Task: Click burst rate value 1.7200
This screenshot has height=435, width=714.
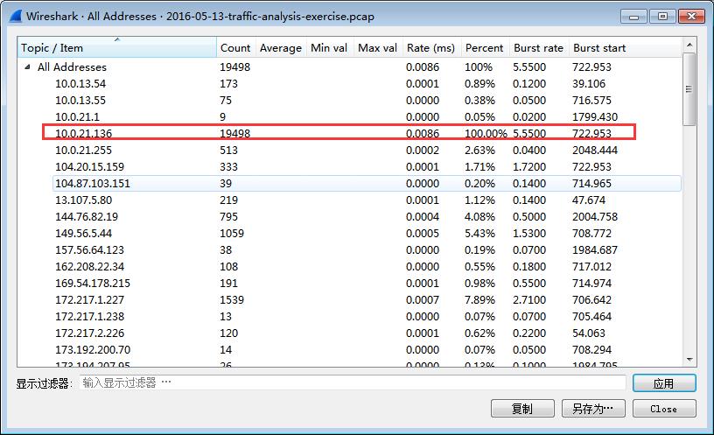Action: click(529, 166)
